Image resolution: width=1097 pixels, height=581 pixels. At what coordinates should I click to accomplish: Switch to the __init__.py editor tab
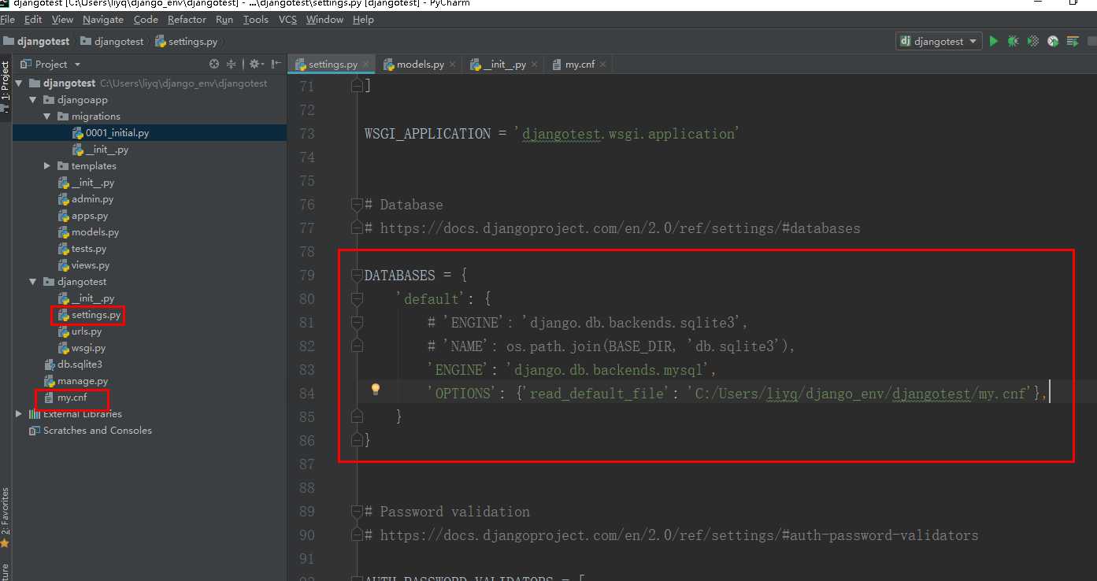point(505,65)
